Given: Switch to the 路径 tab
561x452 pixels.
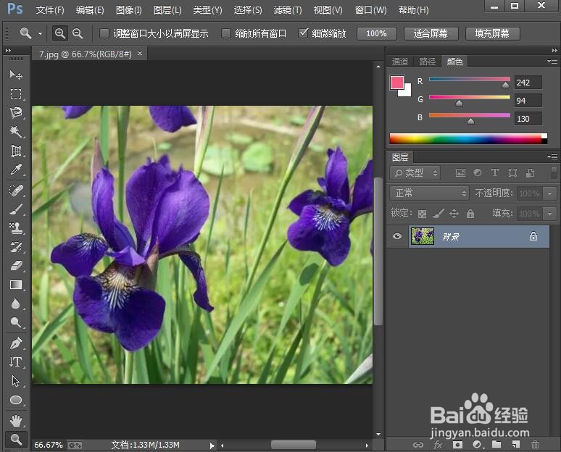Looking at the screenshot, I should click(x=428, y=62).
